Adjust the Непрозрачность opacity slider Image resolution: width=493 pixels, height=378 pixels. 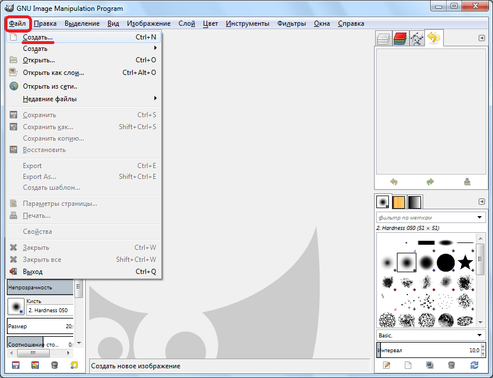[x=40, y=287]
